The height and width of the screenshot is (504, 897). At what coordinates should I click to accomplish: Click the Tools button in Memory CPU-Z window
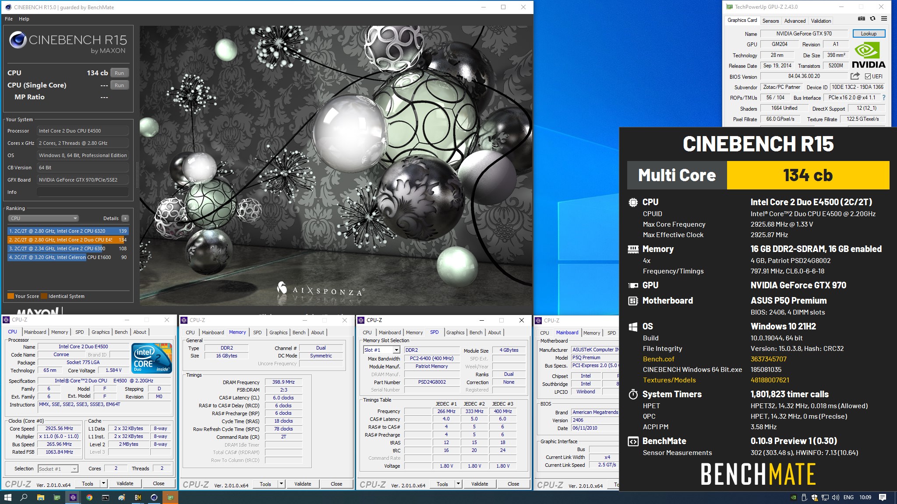265,484
